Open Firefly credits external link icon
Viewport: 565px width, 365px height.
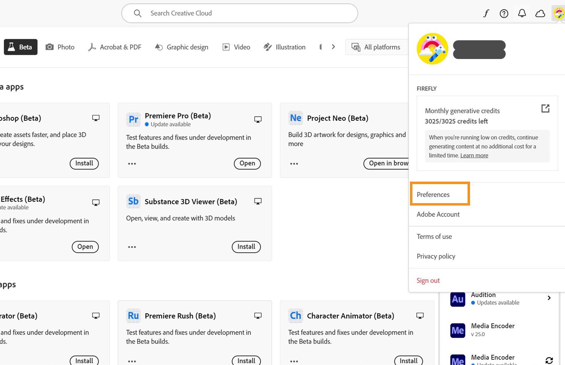click(x=545, y=108)
